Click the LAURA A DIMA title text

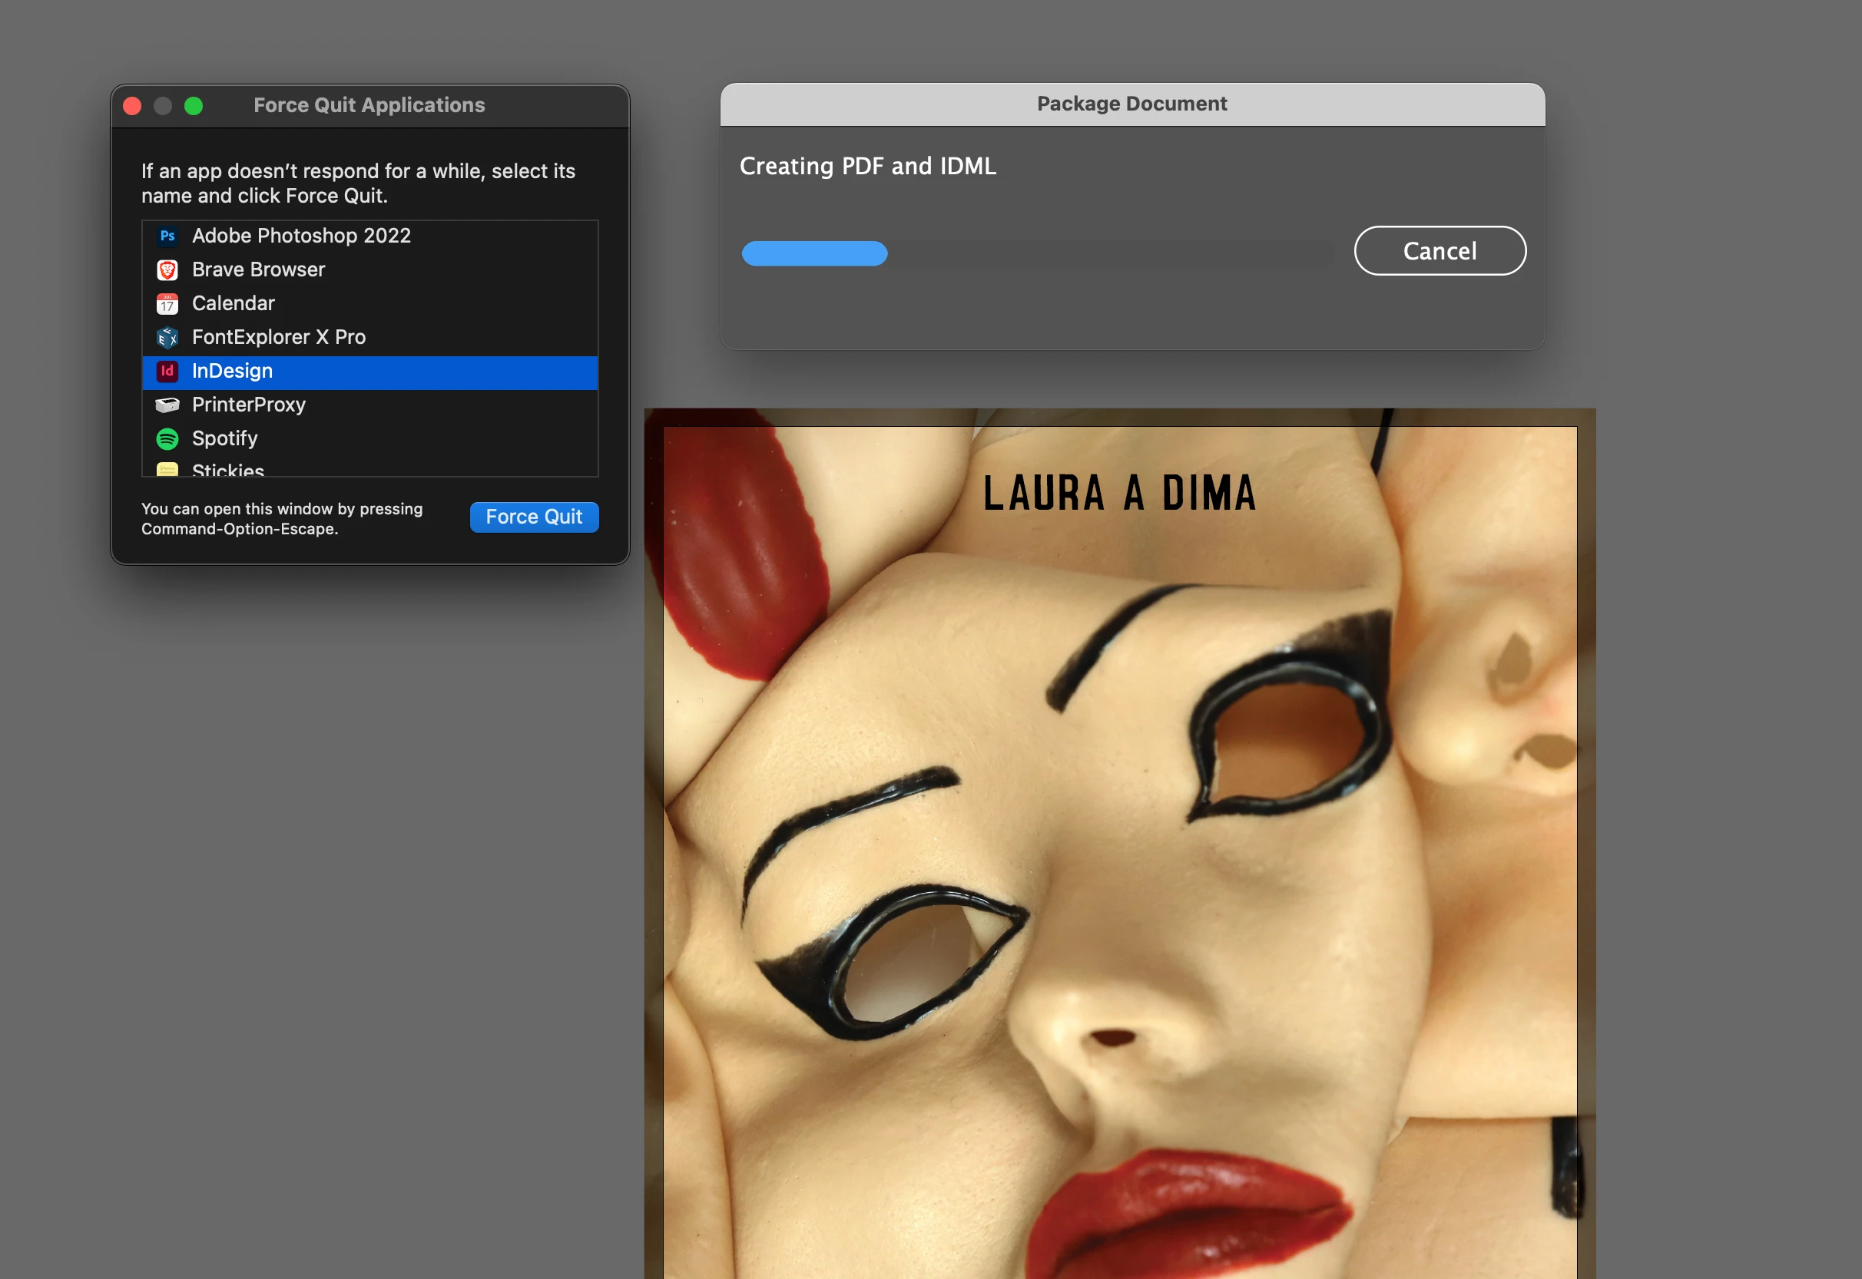pyautogui.click(x=1118, y=493)
